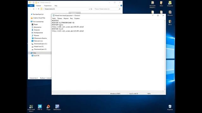This screenshot has width=202, height=113.
Task: Go back with Explorer's back arrow
Action: (x=30, y=9)
